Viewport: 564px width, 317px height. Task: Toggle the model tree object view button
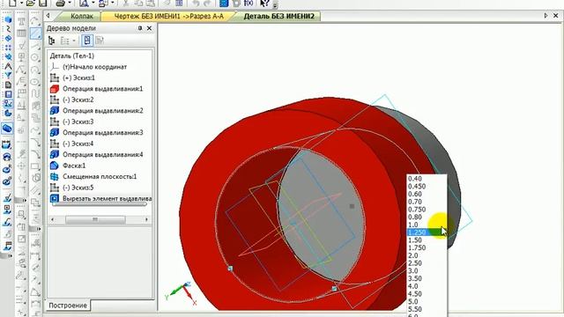pos(87,41)
